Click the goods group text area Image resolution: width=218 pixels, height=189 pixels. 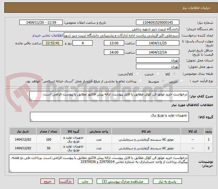pyautogui.click(x=109, y=117)
